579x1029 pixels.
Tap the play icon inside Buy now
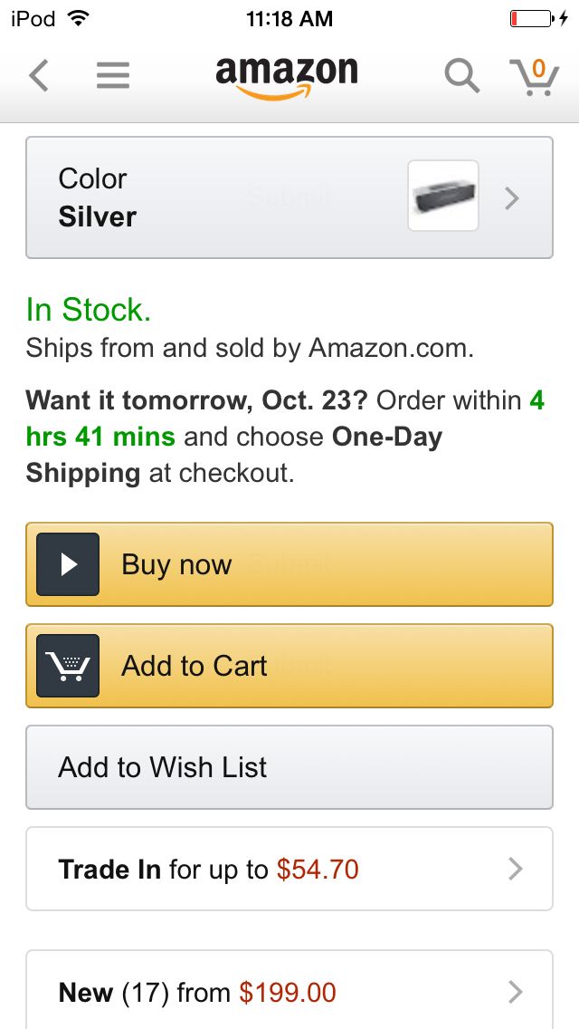(66, 563)
